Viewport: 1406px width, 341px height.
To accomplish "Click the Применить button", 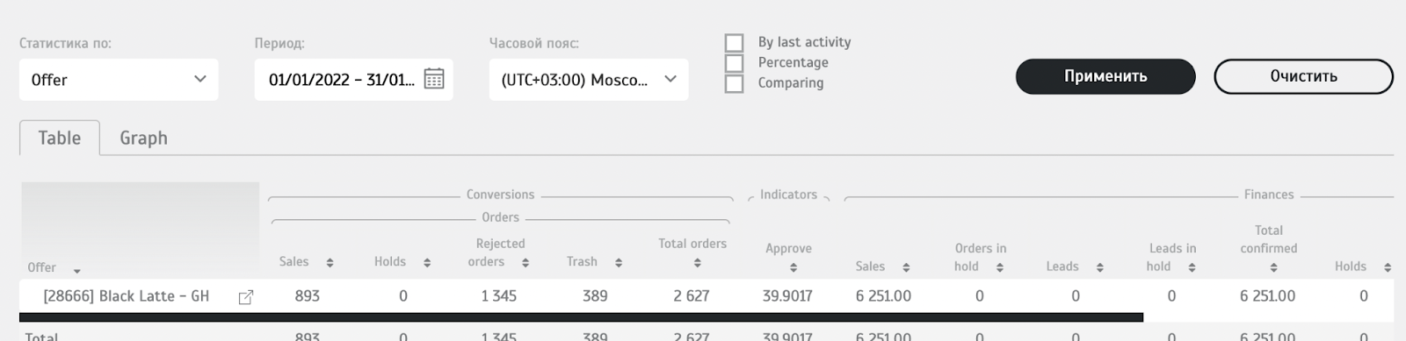I will pyautogui.click(x=1105, y=76).
